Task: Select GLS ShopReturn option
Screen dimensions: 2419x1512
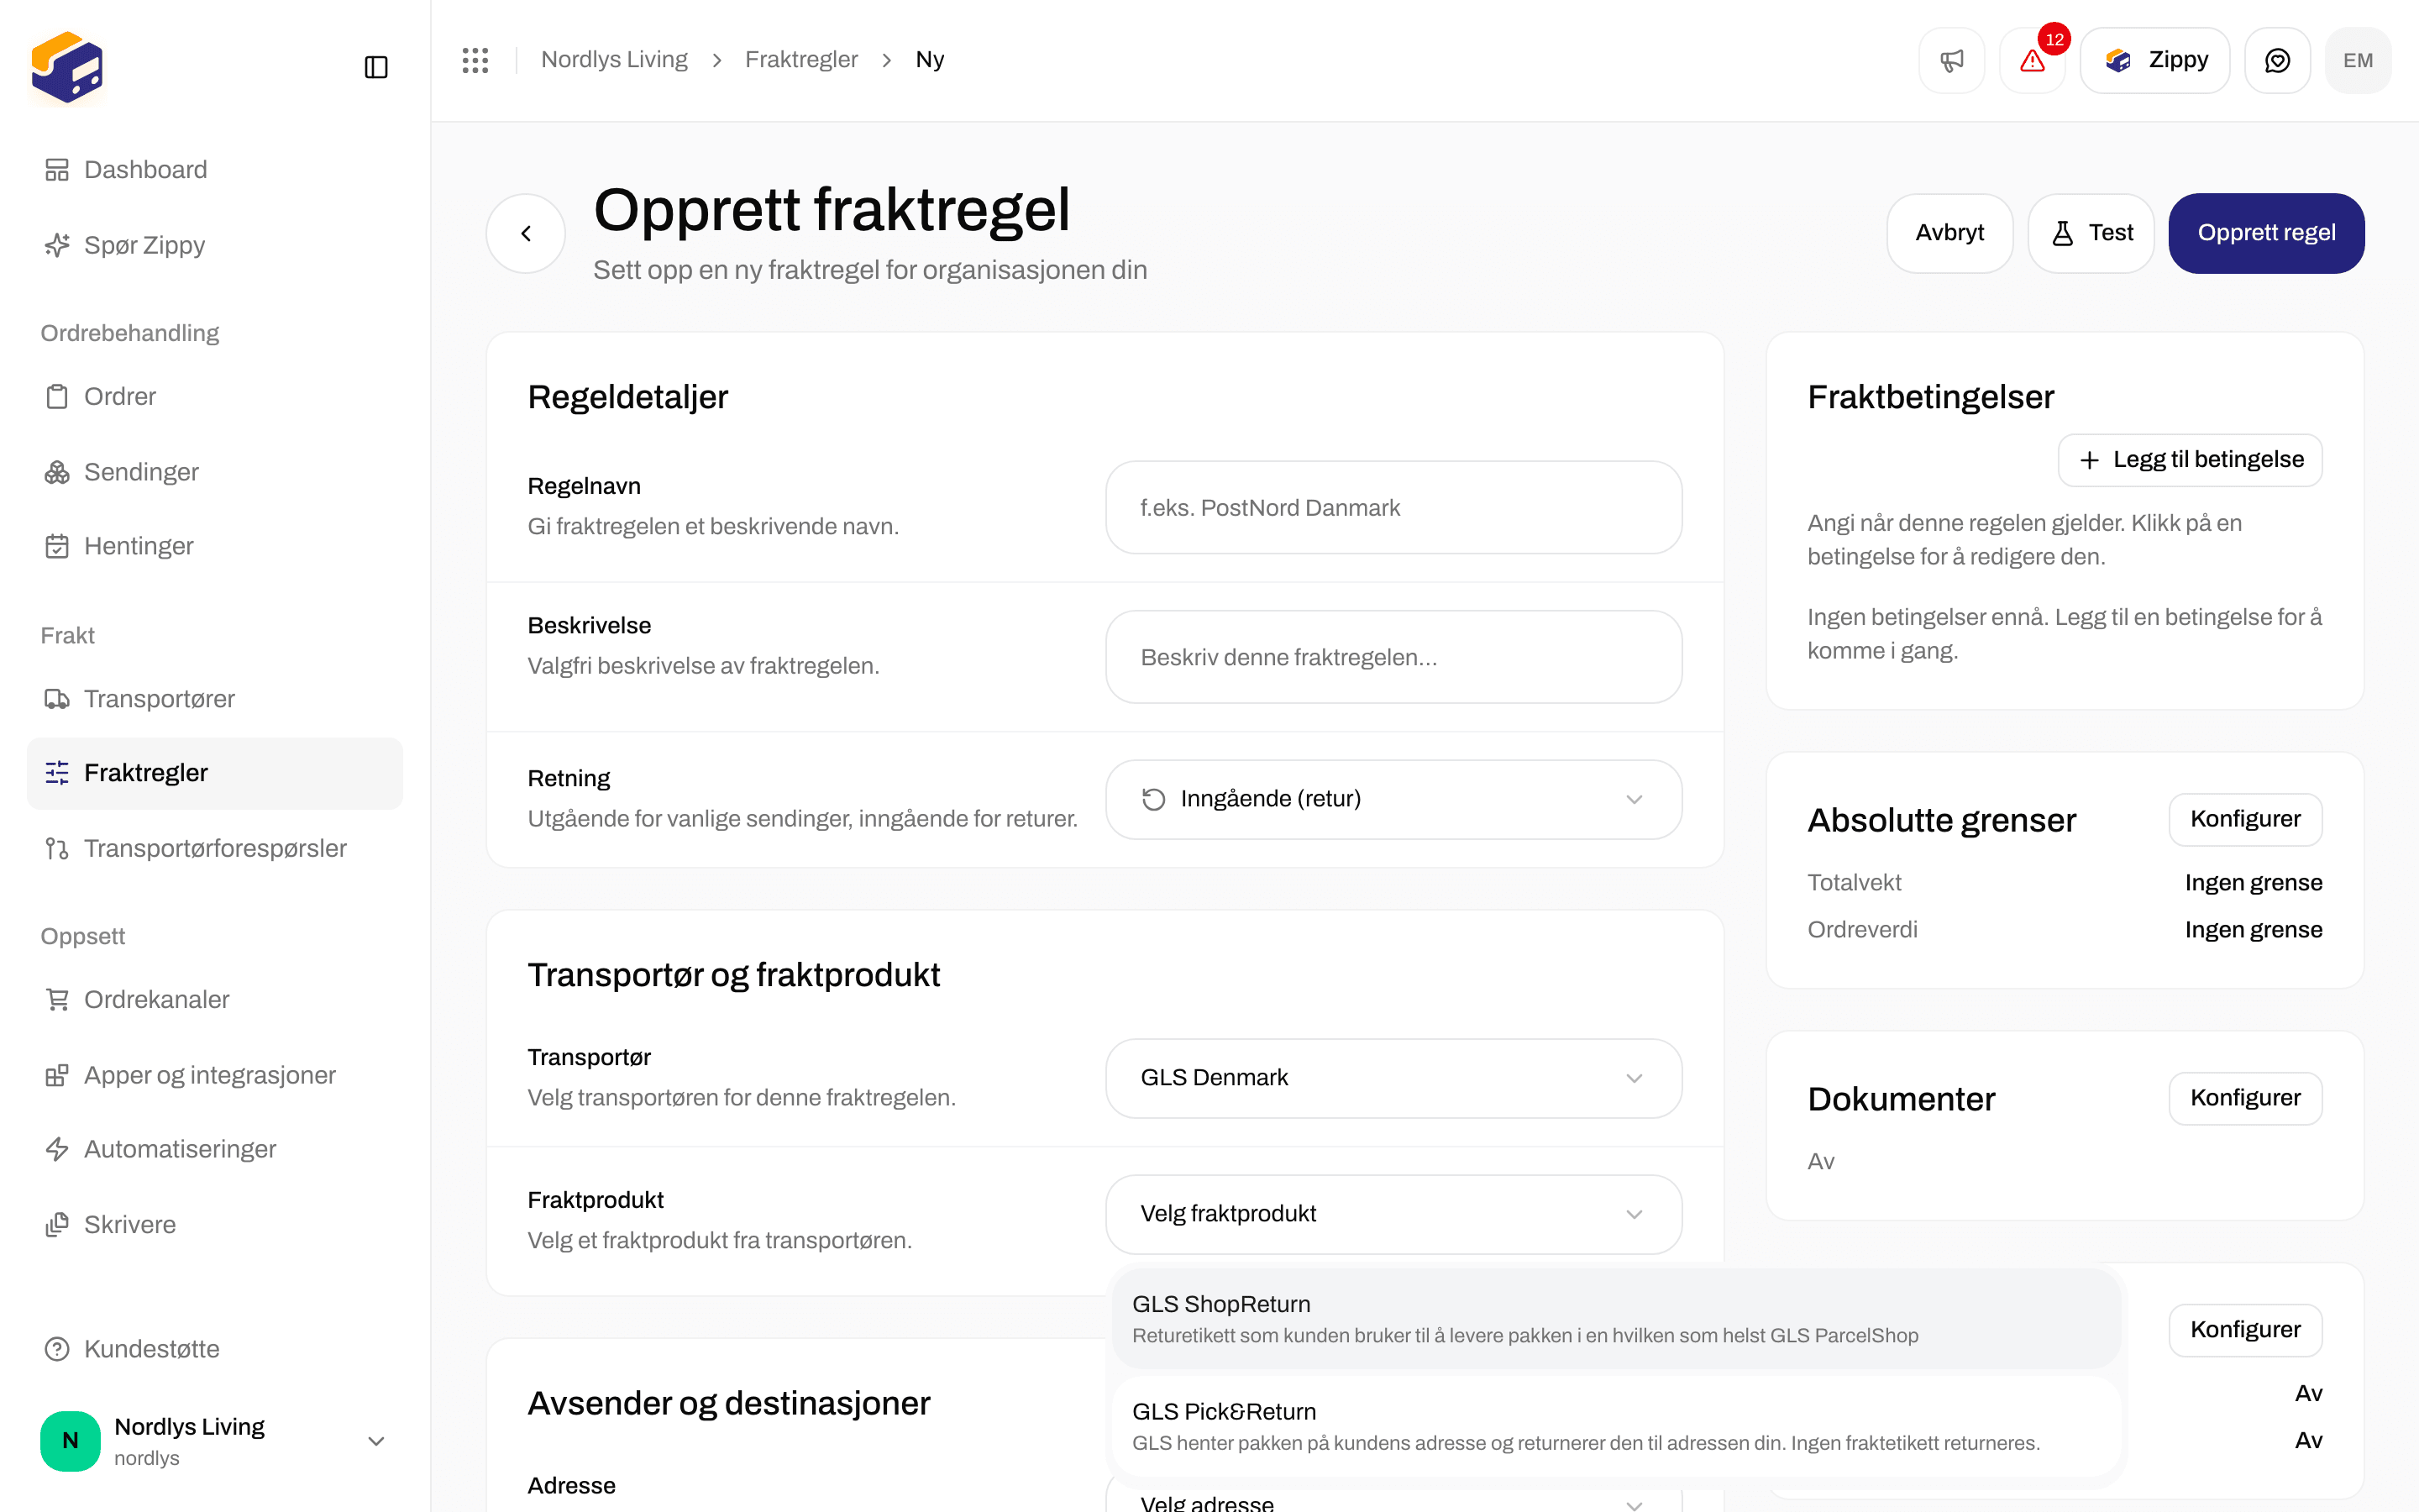Action: (x=1615, y=1318)
